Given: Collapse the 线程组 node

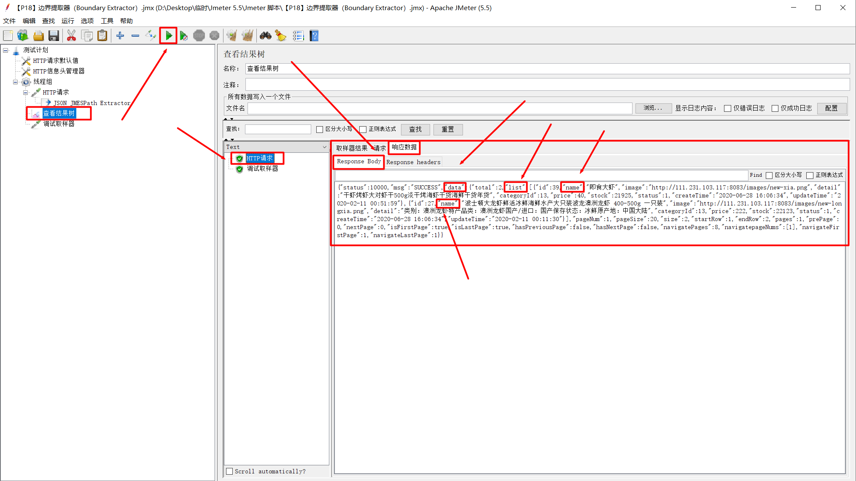Looking at the screenshot, I should tap(16, 82).
